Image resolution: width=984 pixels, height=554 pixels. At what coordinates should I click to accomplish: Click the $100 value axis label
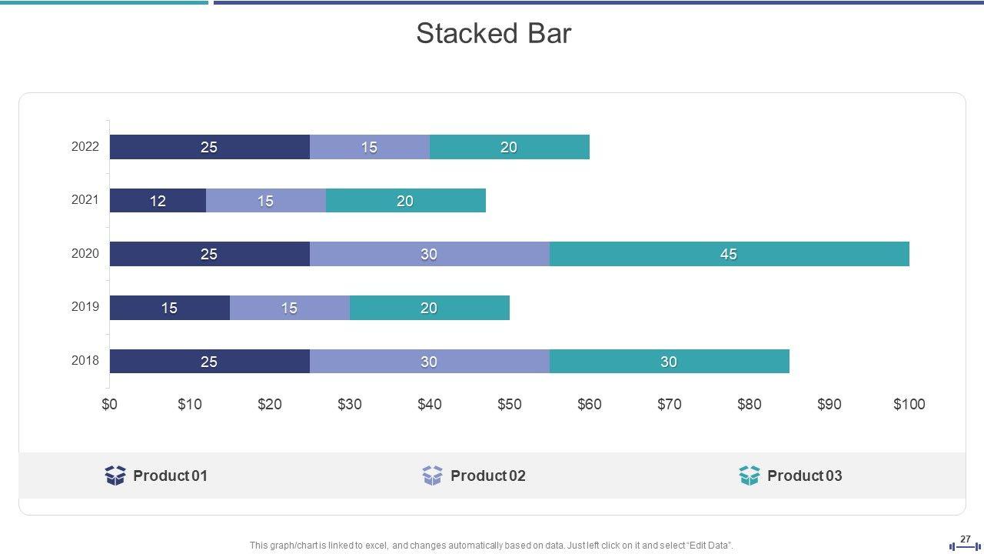[x=909, y=405]
